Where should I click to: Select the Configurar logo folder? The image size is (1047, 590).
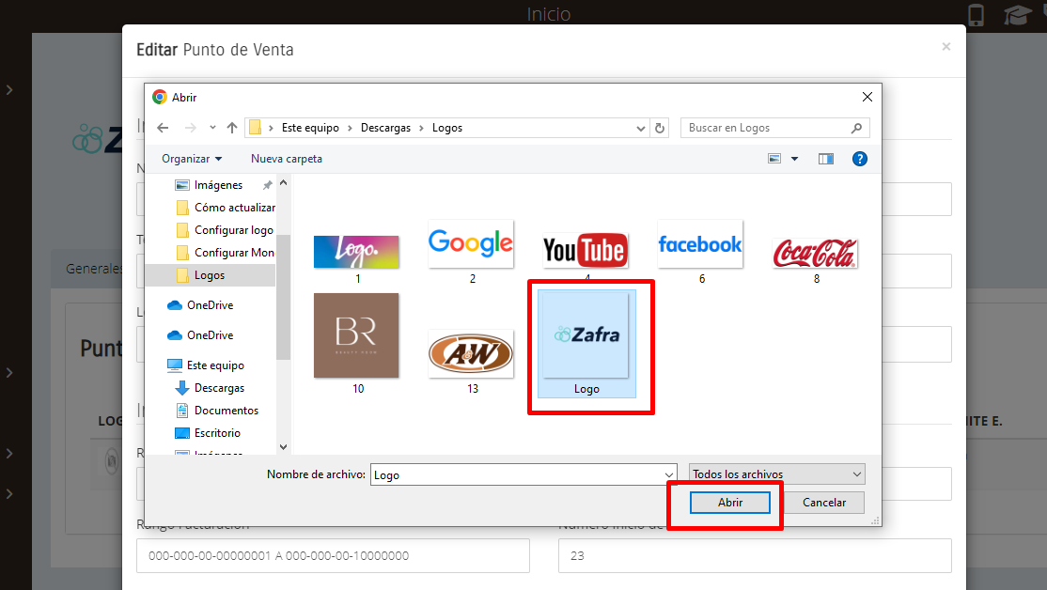click(225, 230)
